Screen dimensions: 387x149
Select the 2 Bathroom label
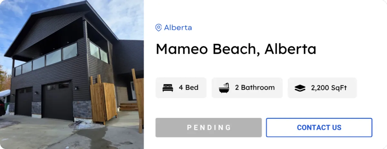click(255, 88)
